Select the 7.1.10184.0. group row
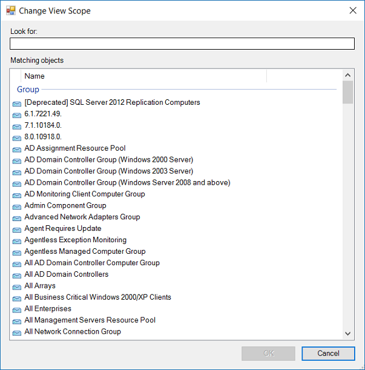The image size is (365, 370). click(x=43, y=125)
